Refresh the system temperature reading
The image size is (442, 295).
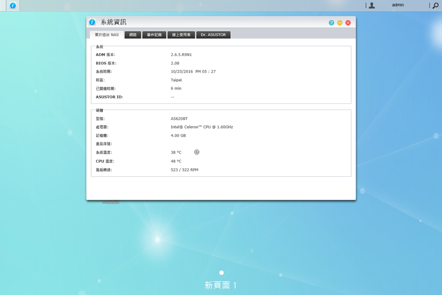(x=197, y=152)
